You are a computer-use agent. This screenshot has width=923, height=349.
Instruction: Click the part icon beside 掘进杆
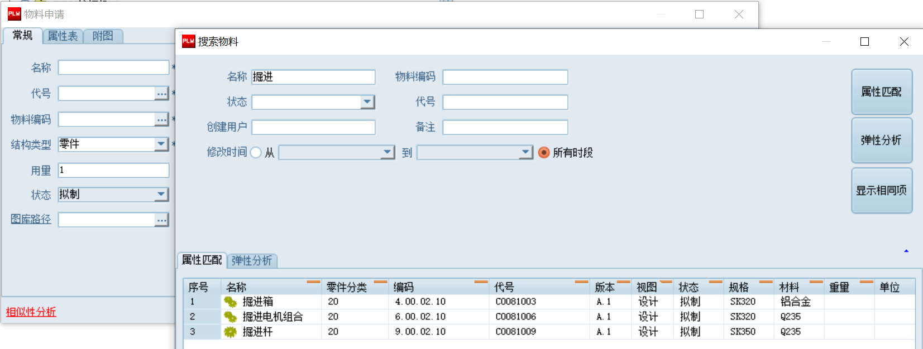click(230, 332)
